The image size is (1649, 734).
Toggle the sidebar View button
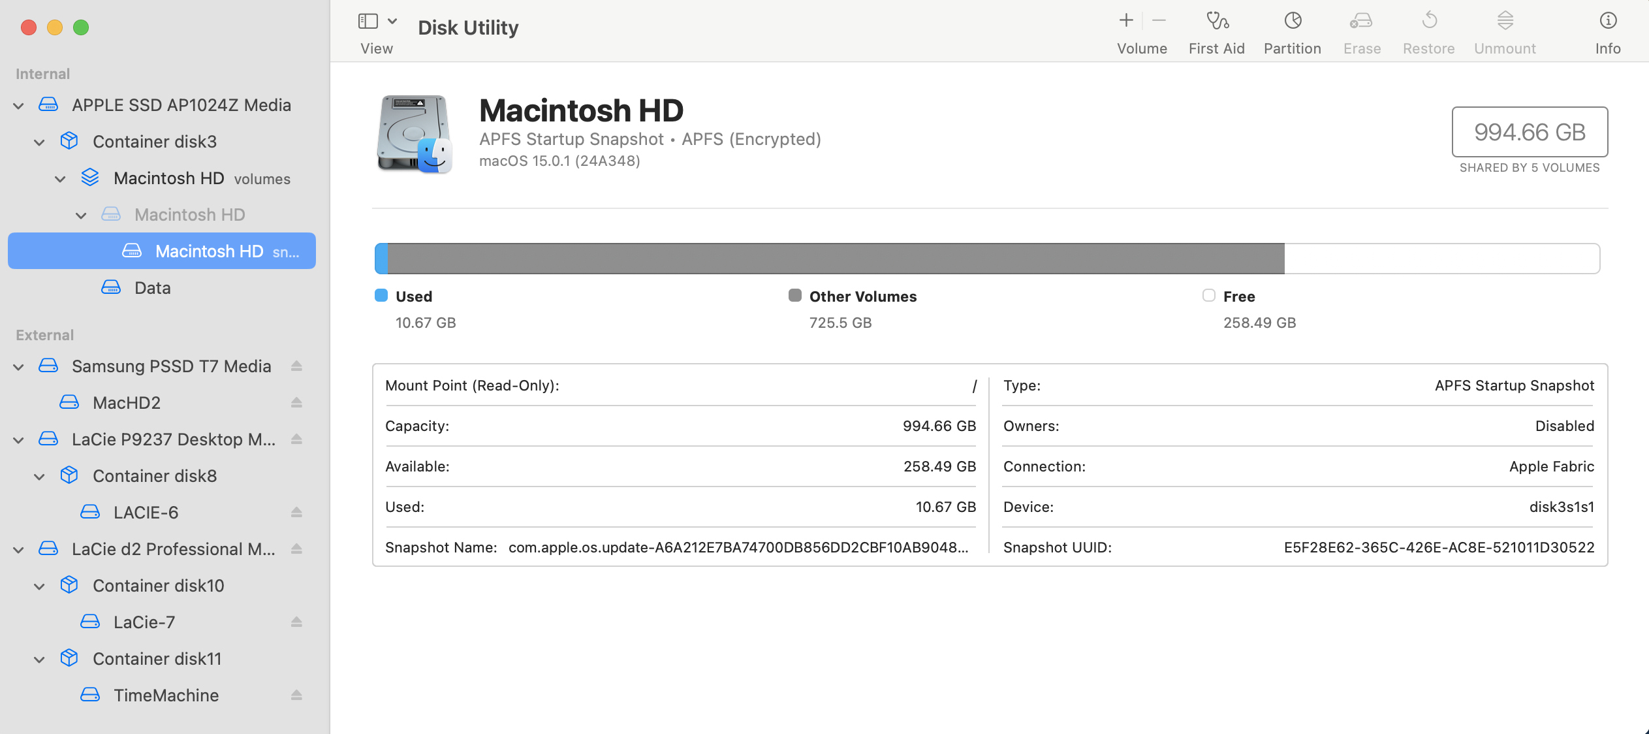368,21
